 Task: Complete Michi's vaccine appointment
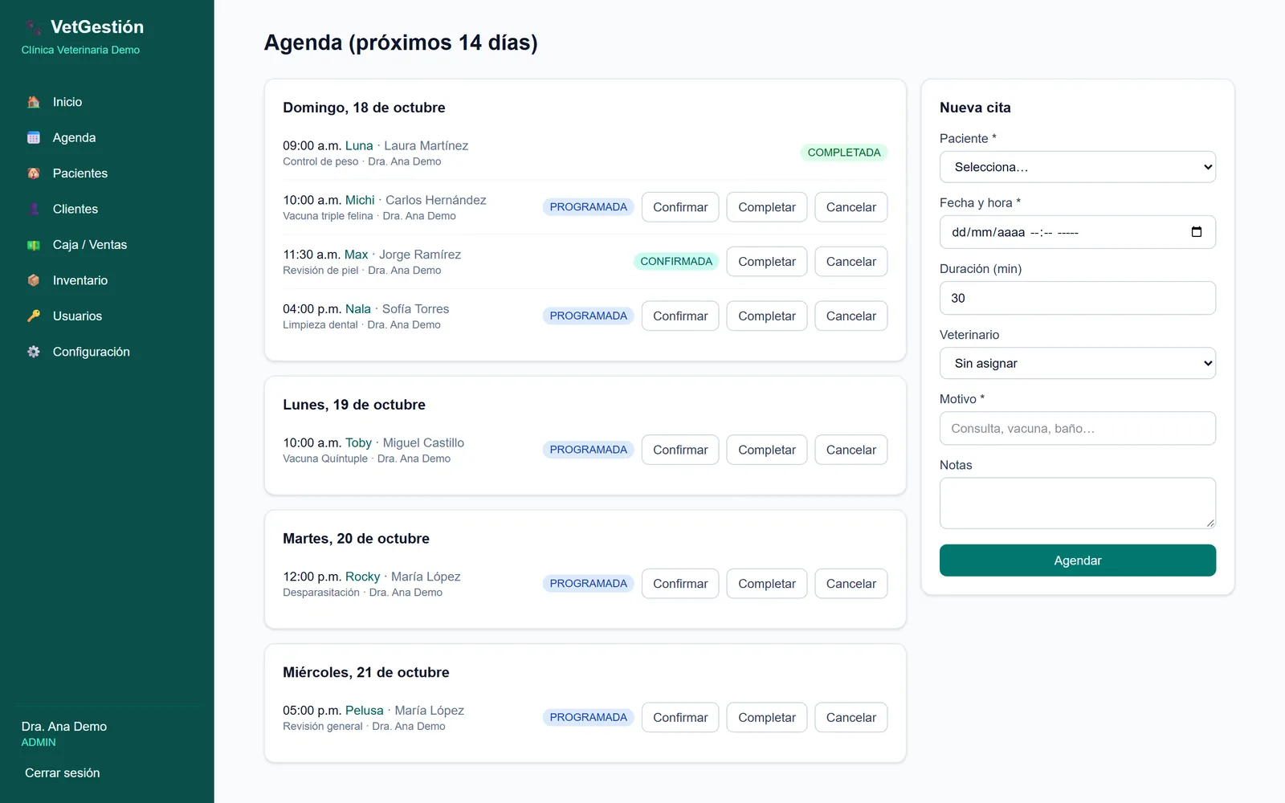[x=766, y=207]
